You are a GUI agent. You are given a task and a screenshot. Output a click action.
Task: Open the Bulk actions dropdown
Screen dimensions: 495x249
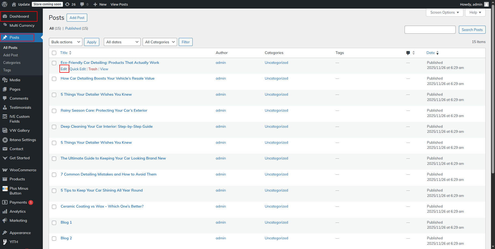coord(66,42)
